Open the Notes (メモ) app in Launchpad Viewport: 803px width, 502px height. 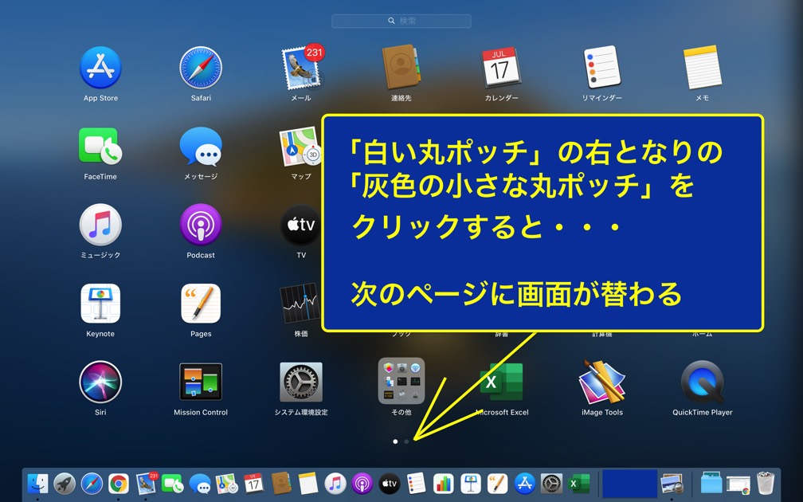point(702,69)
